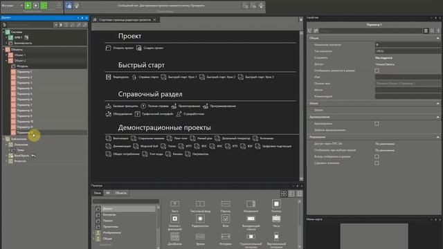Select the 'Кнопка' element in the palette
The height and width of the screenshot is (249, 443).
point(276,206)
